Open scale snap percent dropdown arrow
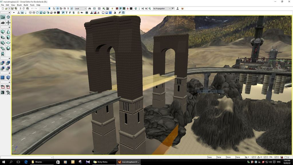The height and width of the screenshot is (165, 293). (x=278, y=157)
